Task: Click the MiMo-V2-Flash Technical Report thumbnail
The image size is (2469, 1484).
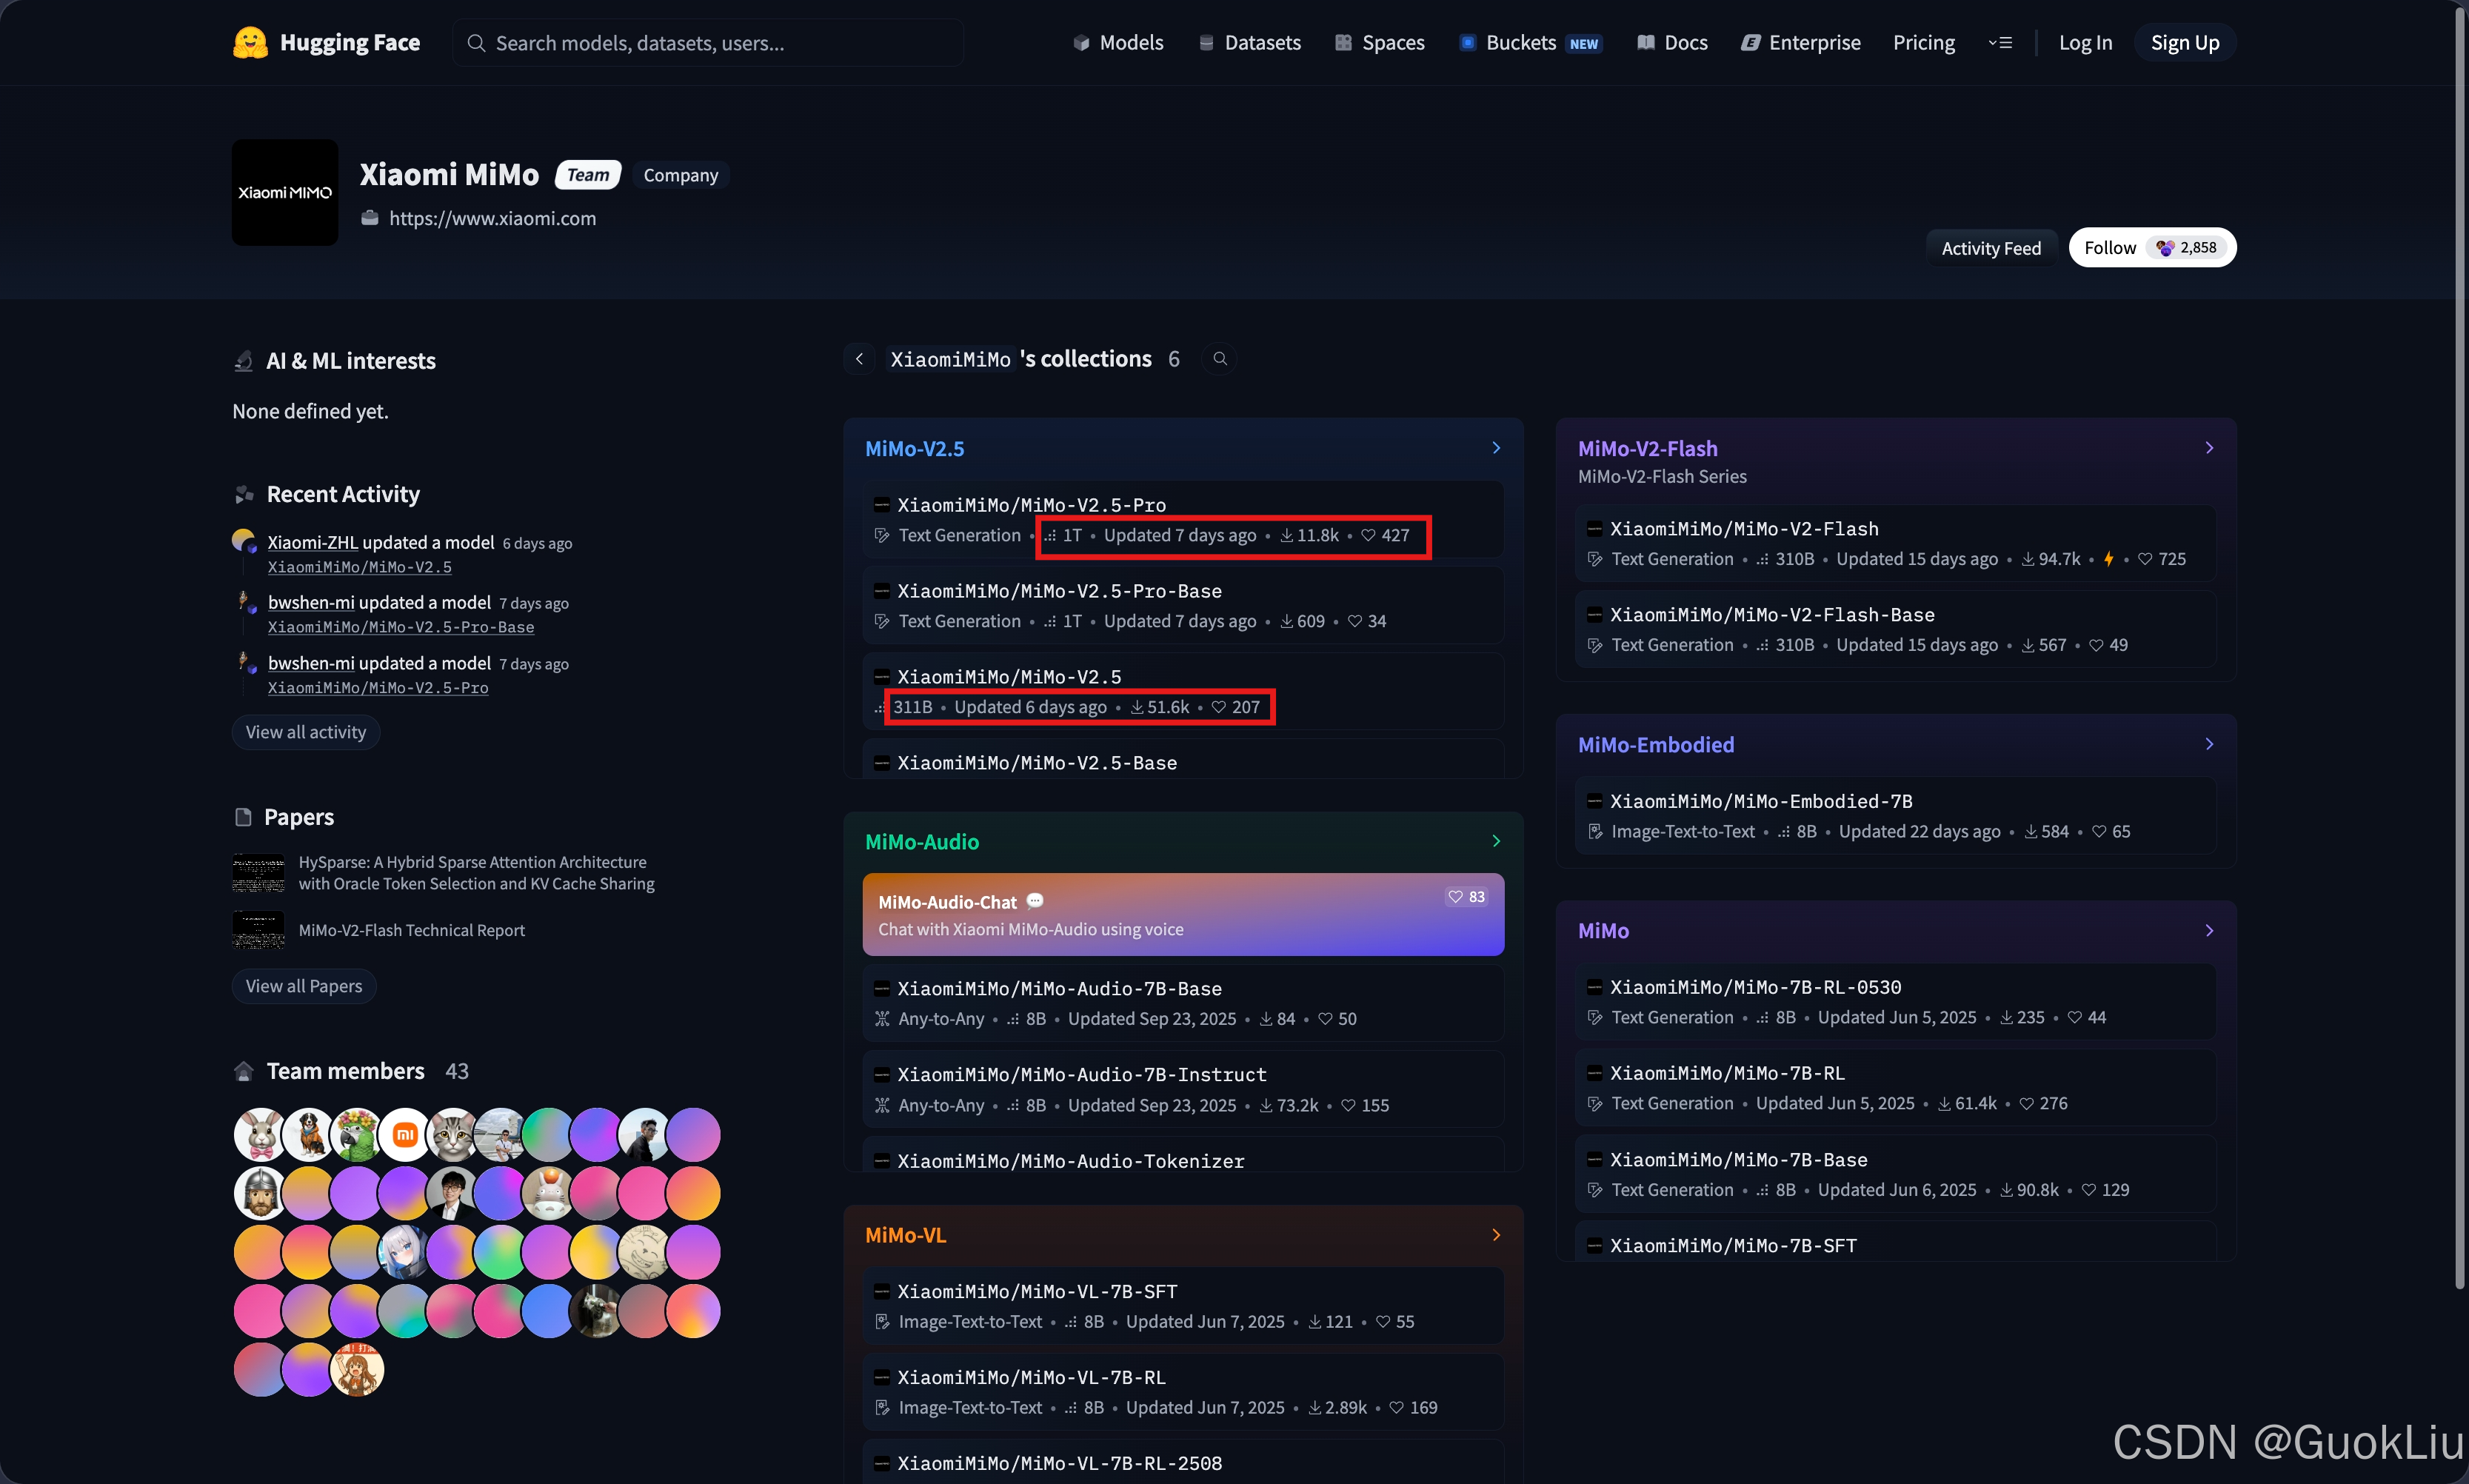Action: [258, 930]
